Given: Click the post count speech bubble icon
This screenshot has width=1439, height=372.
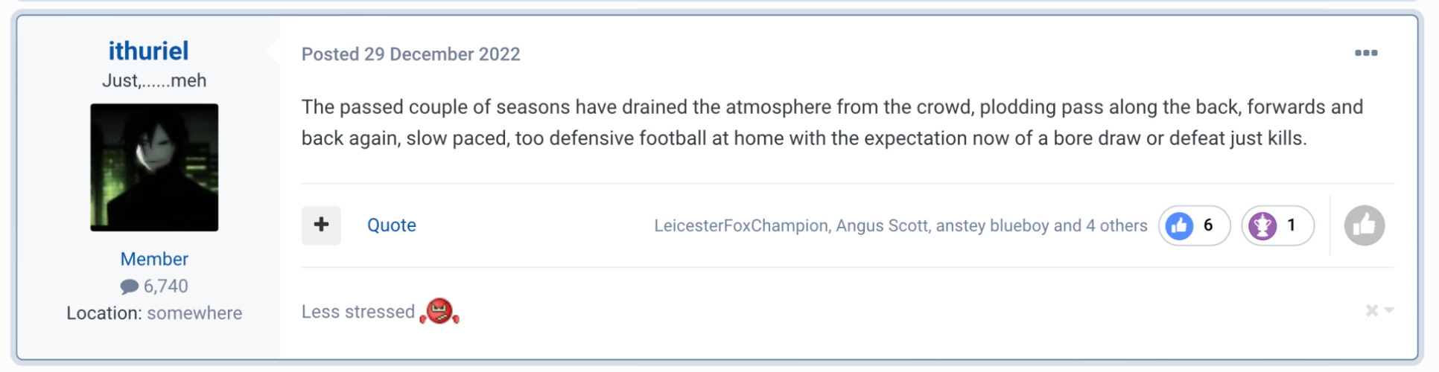Looking at the screenshot, I should tap(130, 286).
